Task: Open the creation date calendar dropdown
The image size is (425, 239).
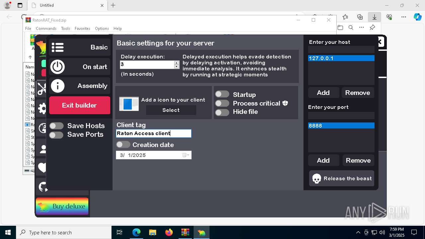Action: click(x=186, y=155)
